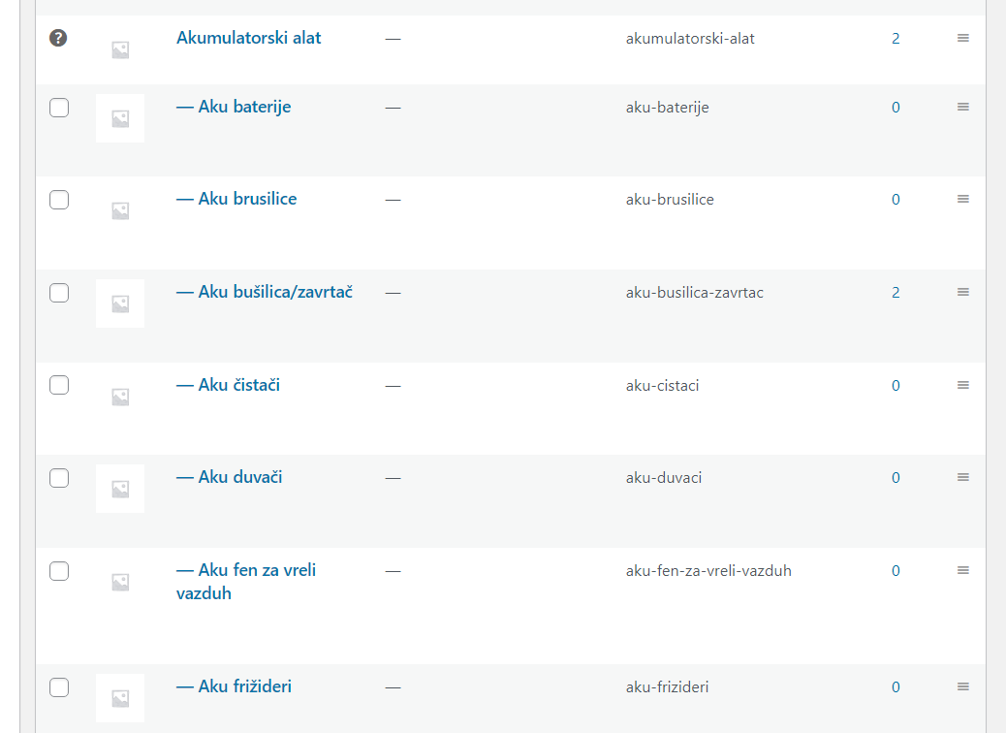Select the Aku čistači row checkbox
Viewport: 1006px width, 733px height.
[59, 385]
